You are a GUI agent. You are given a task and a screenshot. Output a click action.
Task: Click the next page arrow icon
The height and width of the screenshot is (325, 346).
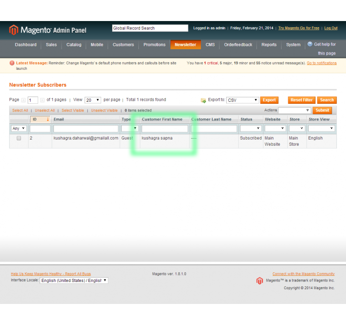(42, 100)
